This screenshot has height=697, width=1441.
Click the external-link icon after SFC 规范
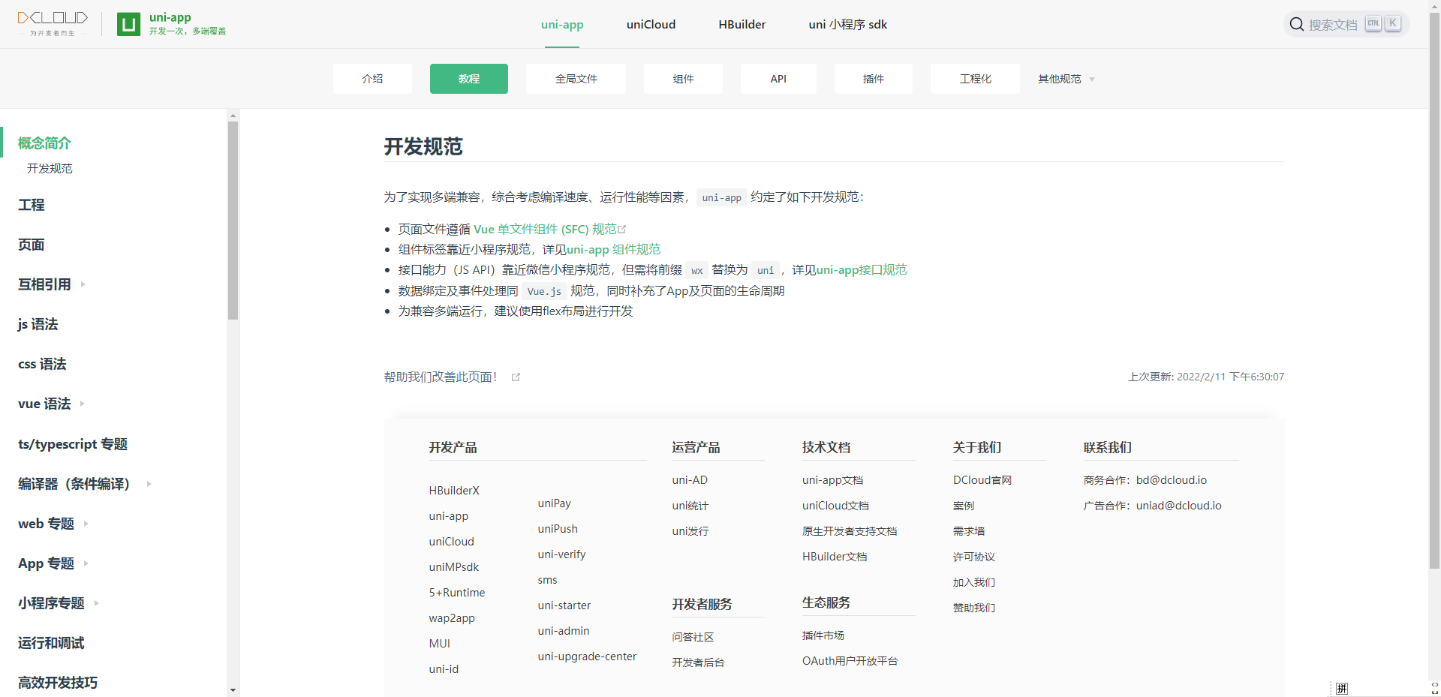[621, 229]
